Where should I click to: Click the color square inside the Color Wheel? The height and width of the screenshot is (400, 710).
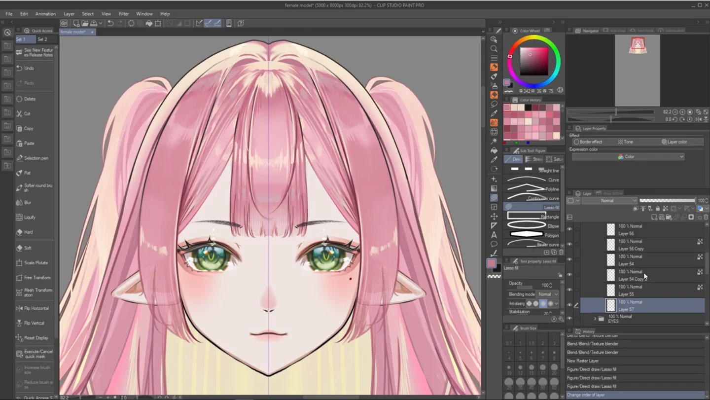(x=534, y=61)
